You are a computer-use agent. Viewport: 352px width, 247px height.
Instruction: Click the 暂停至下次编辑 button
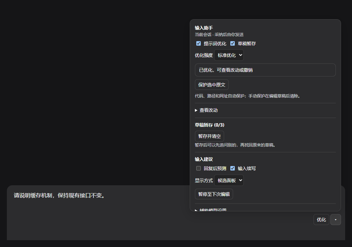coord(214,194)
